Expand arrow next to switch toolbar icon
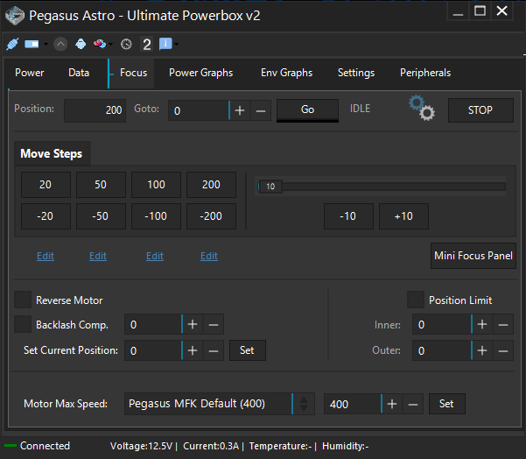 point(46,44)
